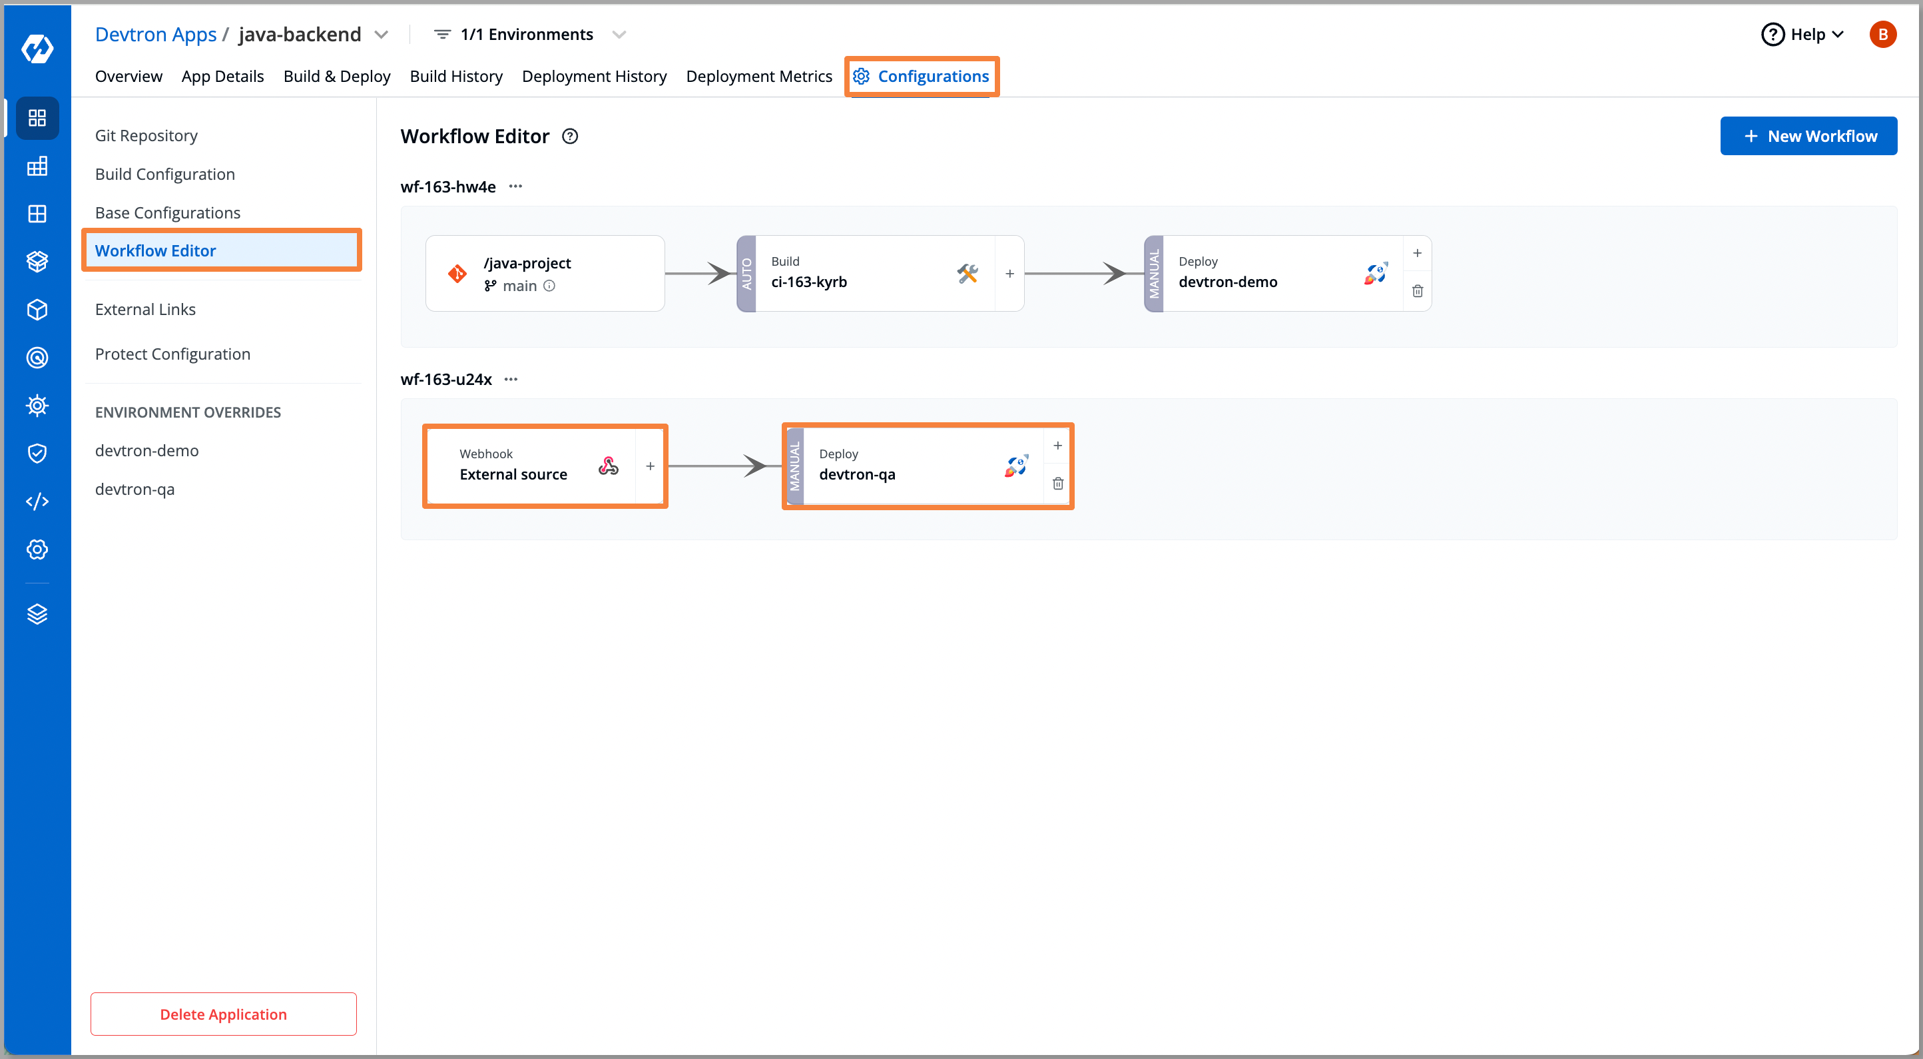1923x1059 pixels.
Task: Click info icon next to main branch
Action: point(549,285)
